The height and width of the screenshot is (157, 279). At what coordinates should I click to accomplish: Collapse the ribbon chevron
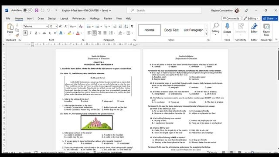[276, 40]
